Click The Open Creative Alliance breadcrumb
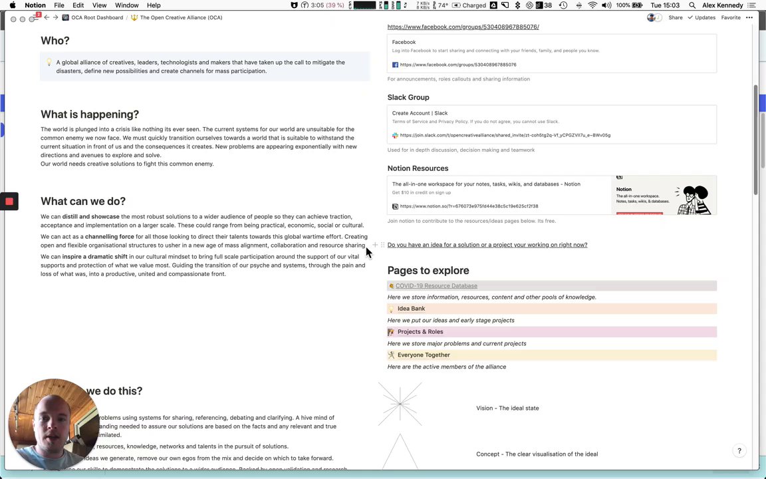The width and height of the screenshot is (766, 479). [176, 17]
